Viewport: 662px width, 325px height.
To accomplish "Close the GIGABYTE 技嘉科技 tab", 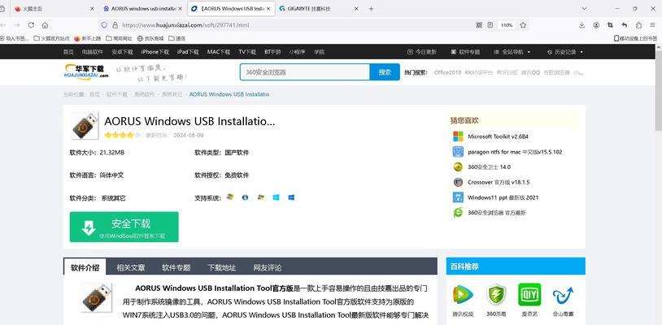I will 356,9.
